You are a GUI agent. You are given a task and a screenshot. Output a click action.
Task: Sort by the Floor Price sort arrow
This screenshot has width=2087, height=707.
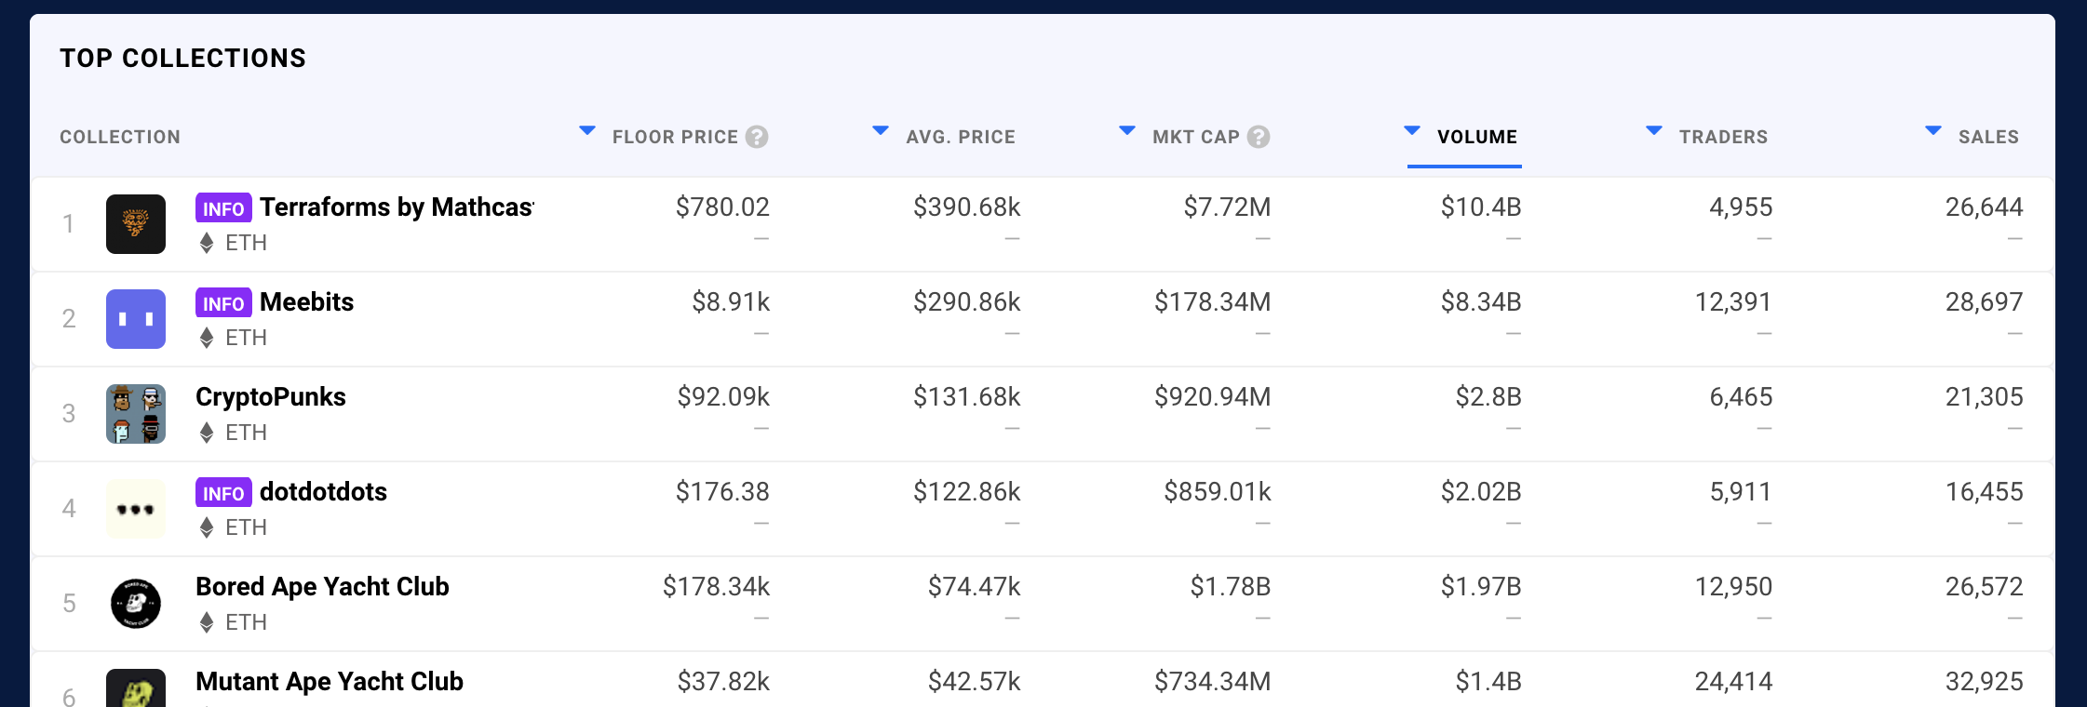pos(587,131)
